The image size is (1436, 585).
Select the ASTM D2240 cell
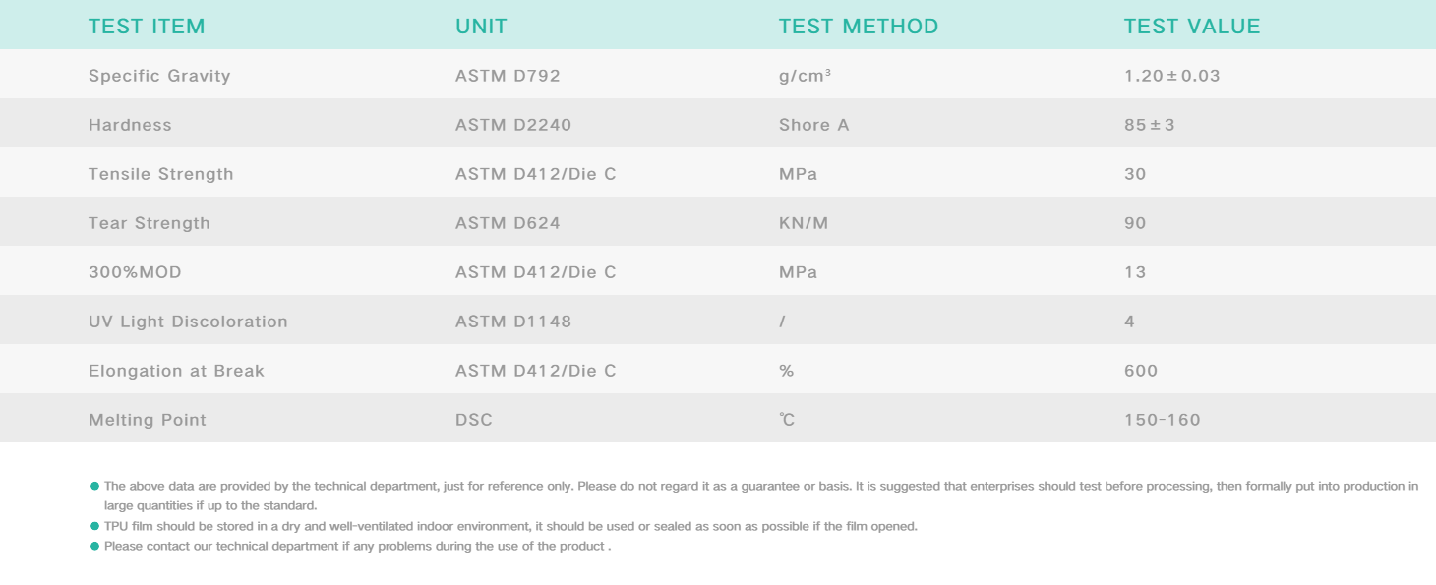tap(512, 125)
